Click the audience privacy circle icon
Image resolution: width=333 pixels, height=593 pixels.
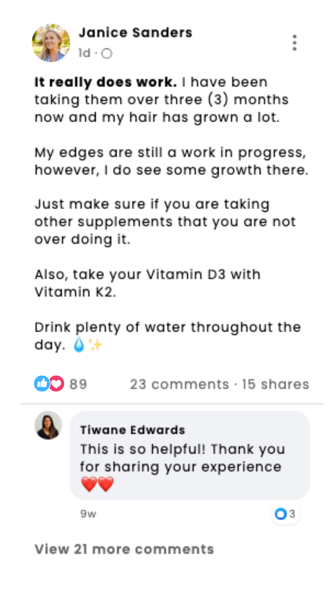click(107, 54)
